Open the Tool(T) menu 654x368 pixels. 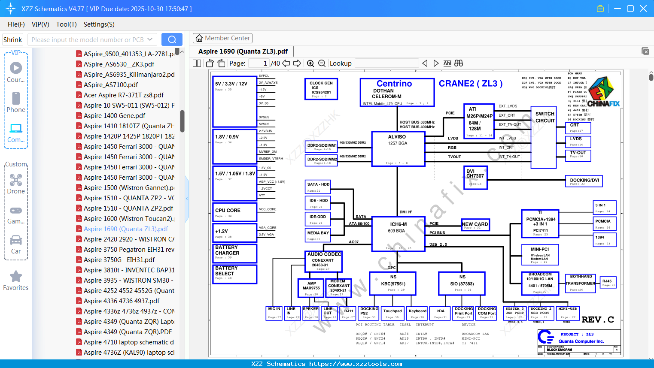[67, 24]
